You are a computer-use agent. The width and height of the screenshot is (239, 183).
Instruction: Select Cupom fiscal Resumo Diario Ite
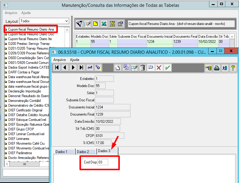(x=30, y=39)
